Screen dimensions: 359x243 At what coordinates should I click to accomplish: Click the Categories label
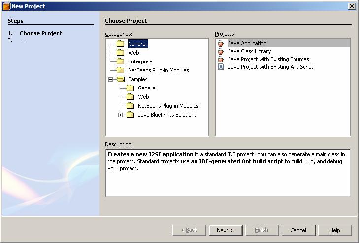point(119,34)
